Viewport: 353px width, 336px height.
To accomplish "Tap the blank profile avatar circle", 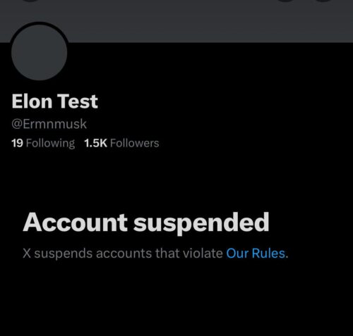I will 40,52.
